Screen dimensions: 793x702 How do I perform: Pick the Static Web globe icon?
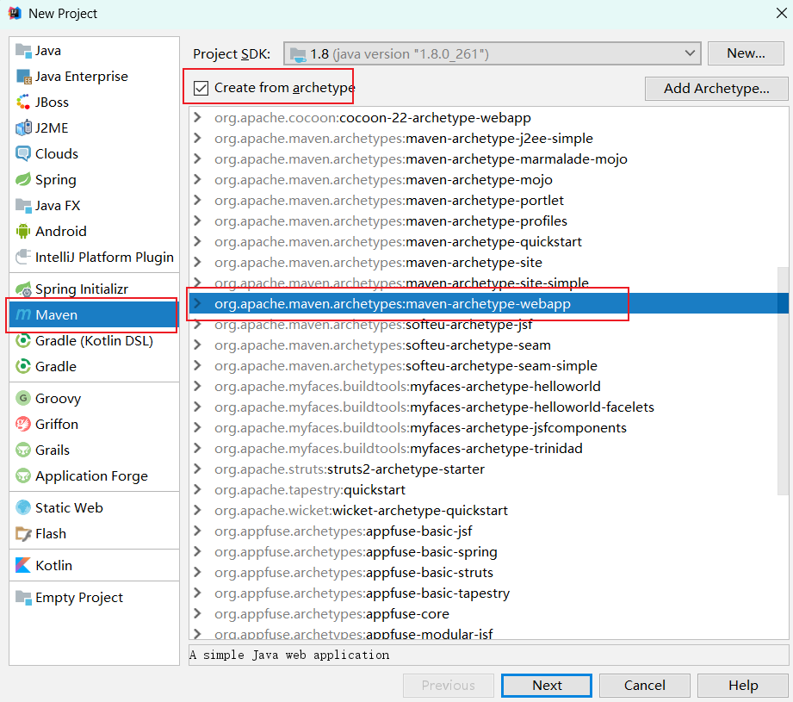coord(23,508)
